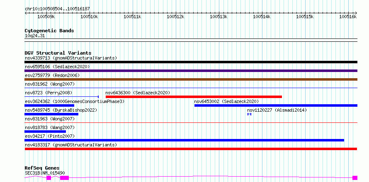This screenshot has width=369, height=182.
Task: Open the nsv6436300 (Sedlazeck2020) label
Action: [x=138, y=93]
